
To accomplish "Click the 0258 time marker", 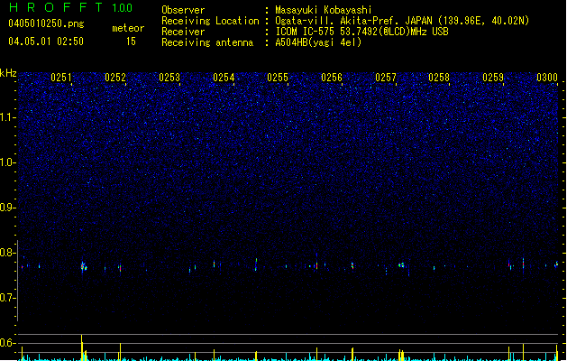I will pyautogui.click(x=439, y=78).
